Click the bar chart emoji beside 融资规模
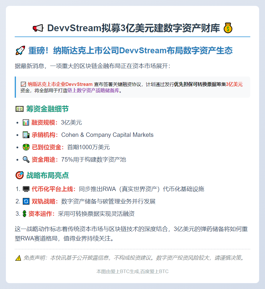Image resolution: width=265 pixels, height=289 pixels. coord(26,122)
